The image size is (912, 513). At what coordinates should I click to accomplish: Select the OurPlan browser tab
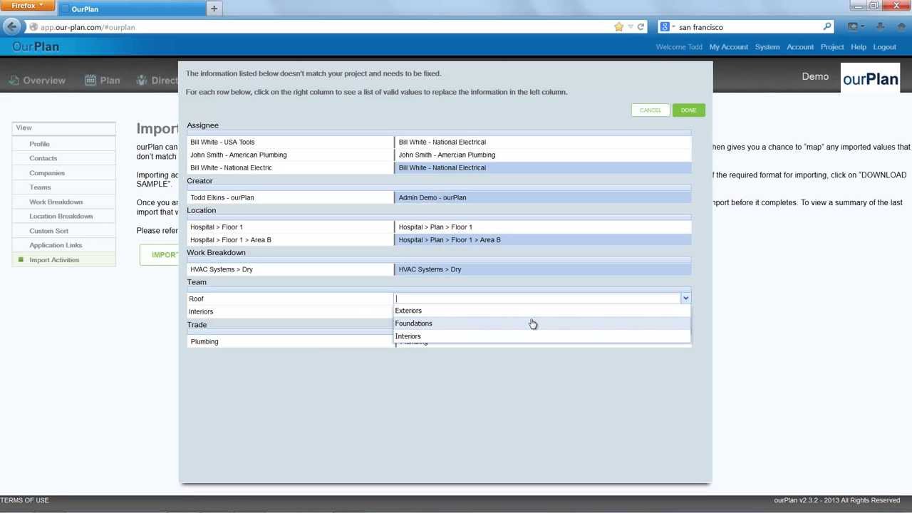tap(128, 9)
